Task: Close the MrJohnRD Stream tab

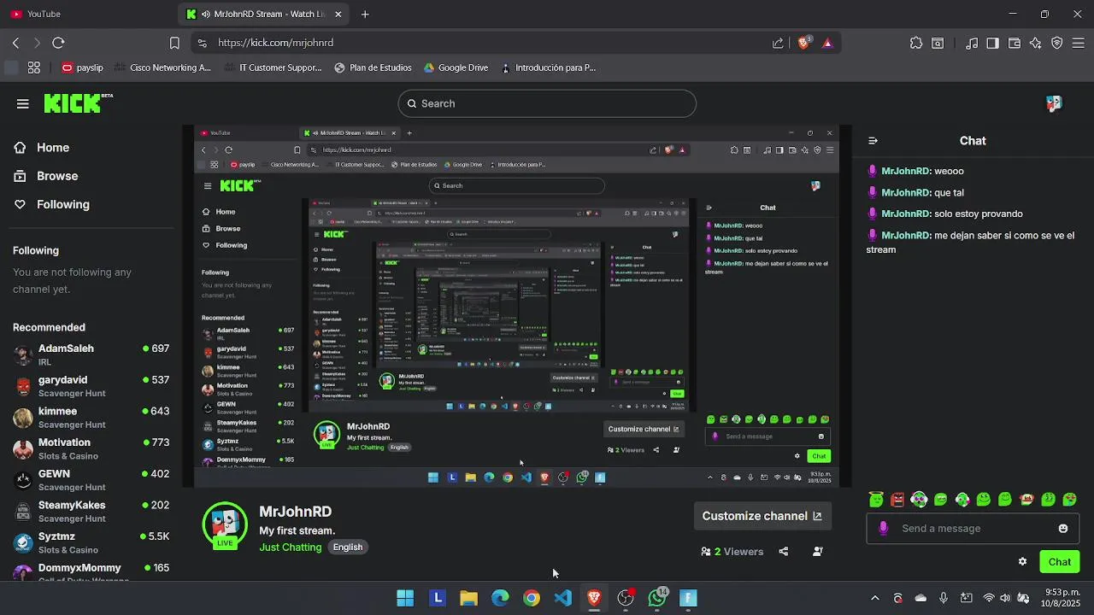Action: coord(338,14)
